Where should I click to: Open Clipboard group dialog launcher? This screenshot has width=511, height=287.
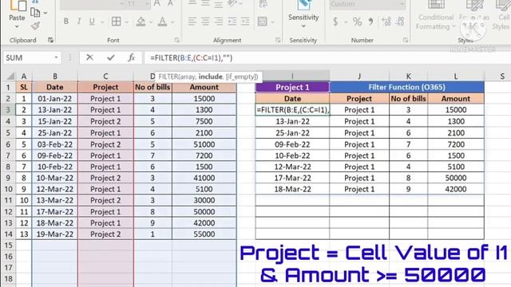coord(50,40)
